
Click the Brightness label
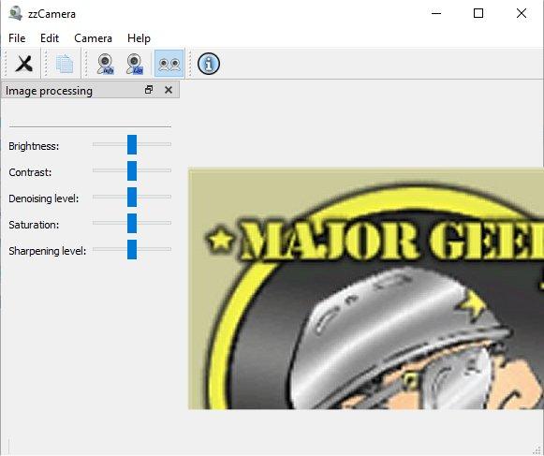pos(34,146)
